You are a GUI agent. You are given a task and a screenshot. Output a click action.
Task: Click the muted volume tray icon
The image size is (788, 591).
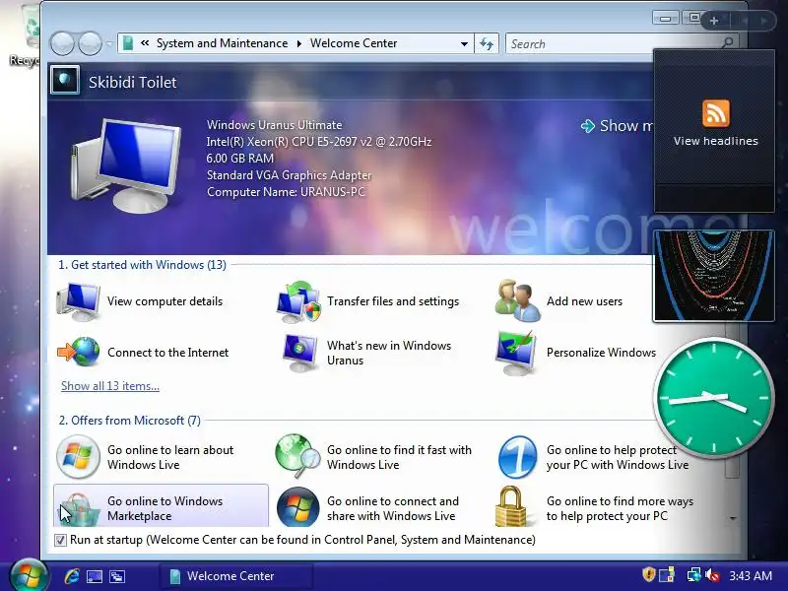(712, 575)
